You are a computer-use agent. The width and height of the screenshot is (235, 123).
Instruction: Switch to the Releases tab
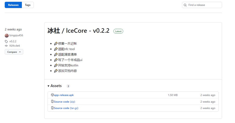pyautogui.click(x=13, y=5)
